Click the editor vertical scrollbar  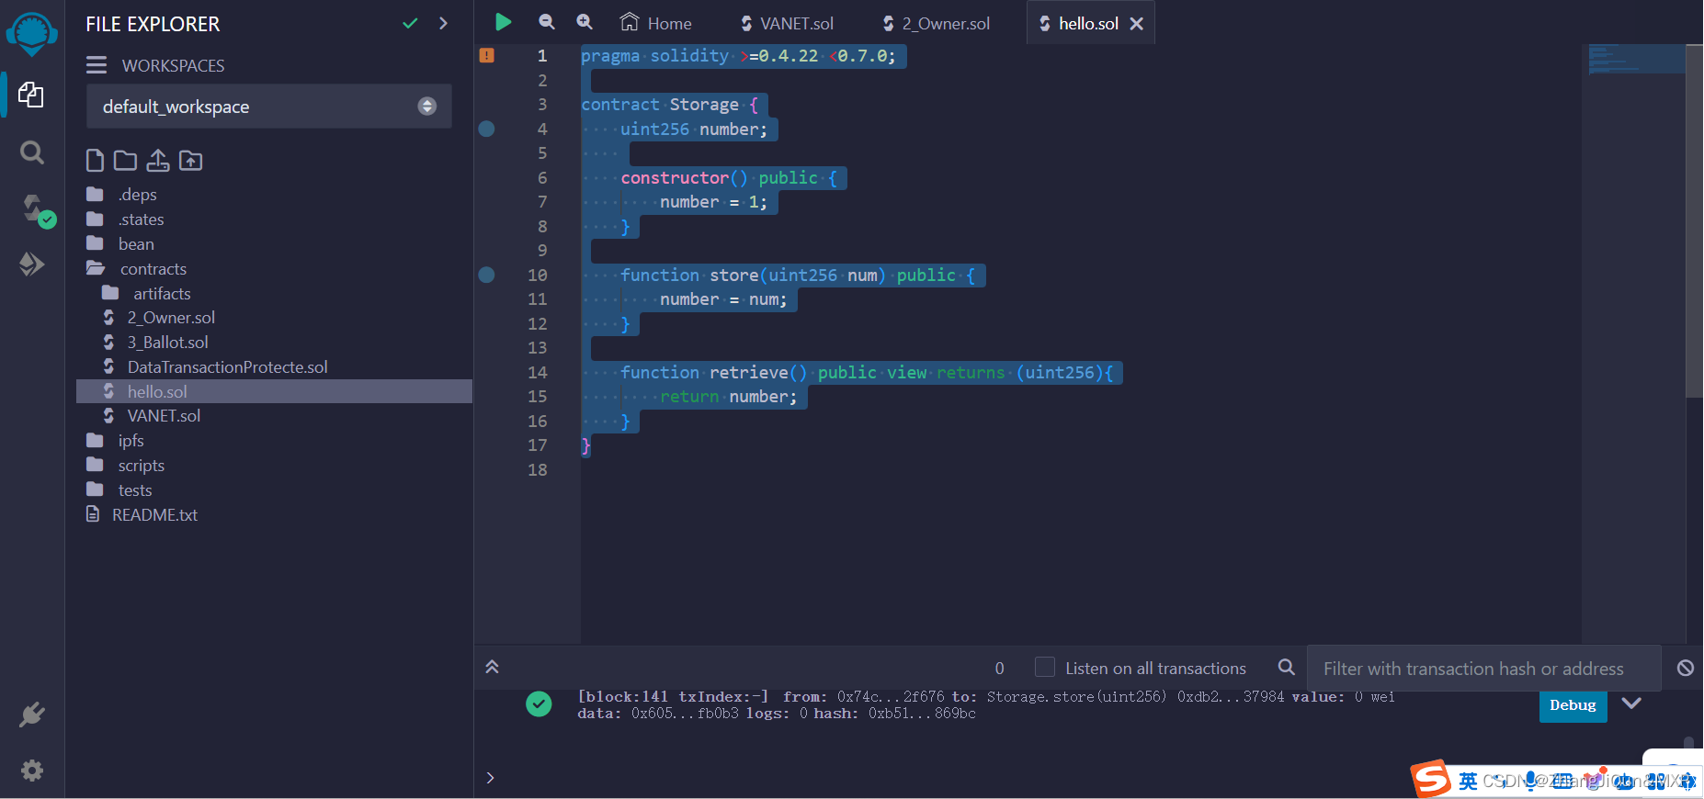[1695, 220]
